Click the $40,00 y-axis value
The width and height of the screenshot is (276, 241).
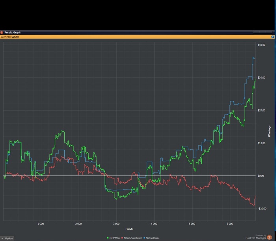coord(261,45)
